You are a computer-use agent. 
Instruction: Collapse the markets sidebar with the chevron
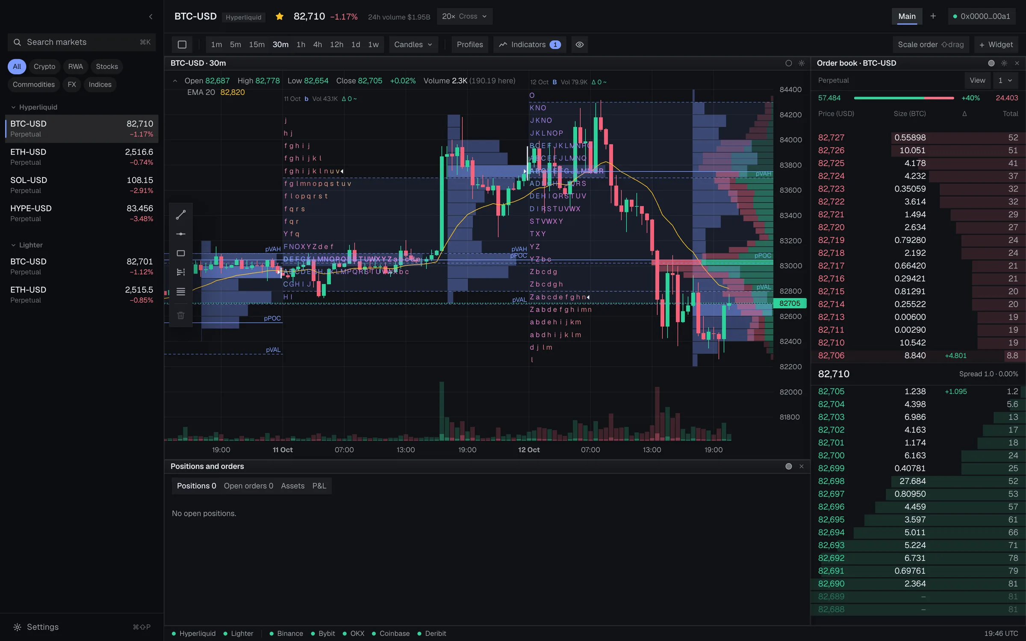click(150, 17)
